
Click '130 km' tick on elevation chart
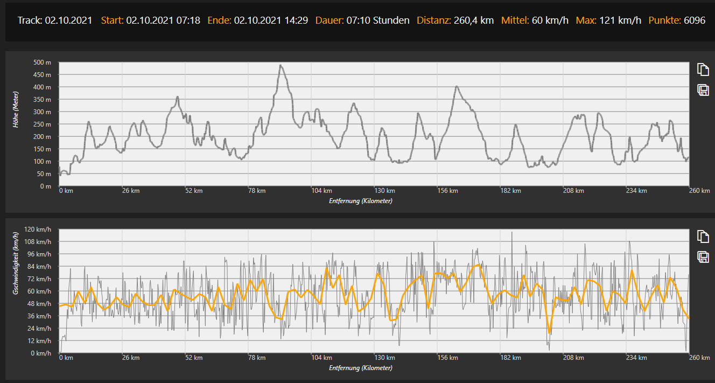pos(384,191)
